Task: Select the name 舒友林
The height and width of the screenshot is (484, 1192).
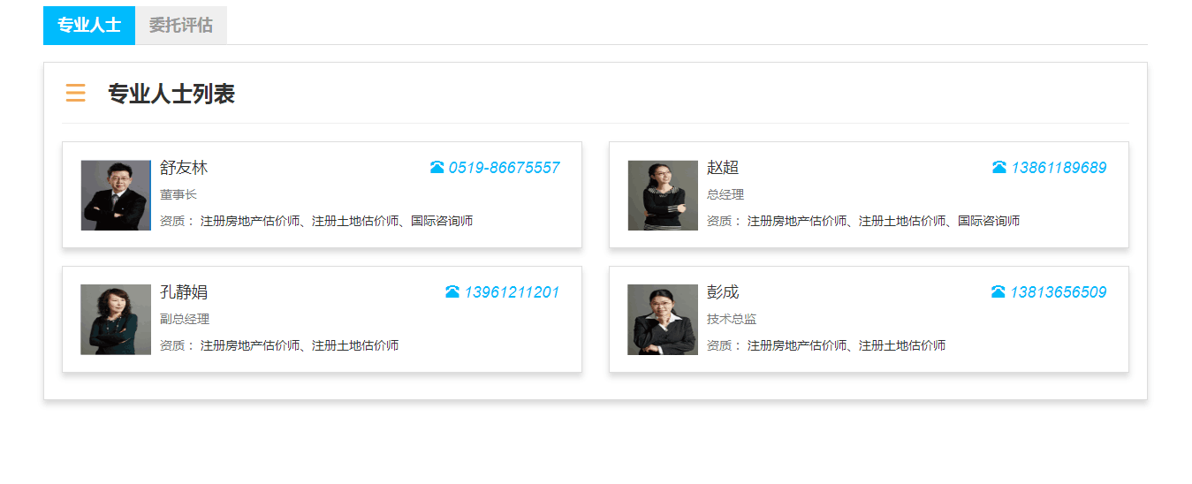Action: 184,168
